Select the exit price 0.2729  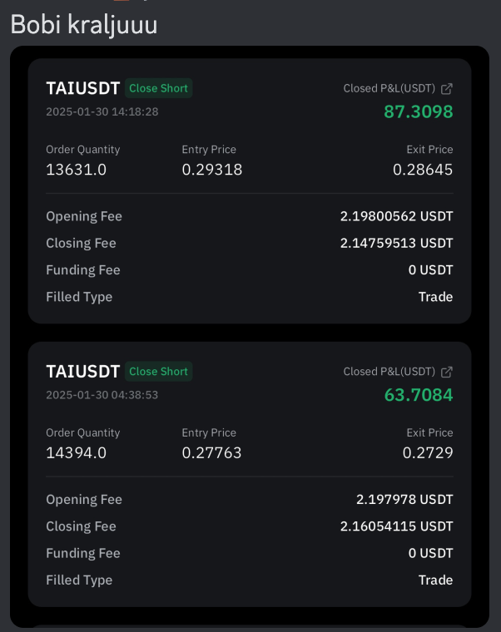(x=428, y=453)
